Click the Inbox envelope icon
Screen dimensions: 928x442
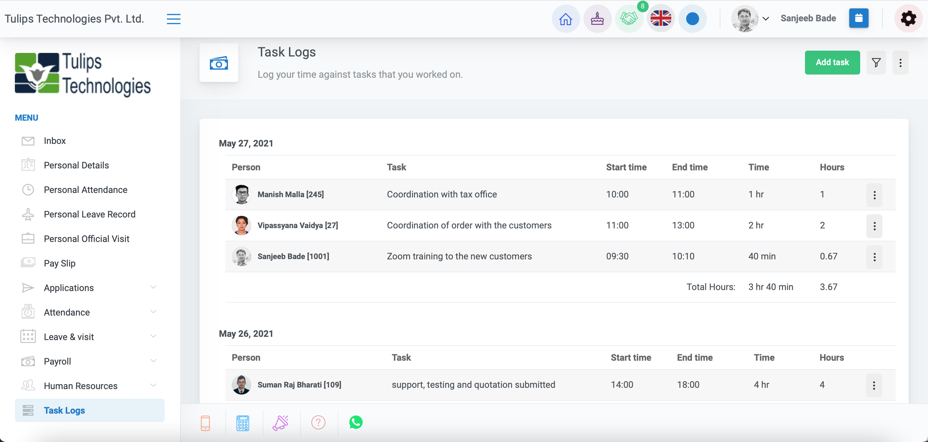point(28,141)
